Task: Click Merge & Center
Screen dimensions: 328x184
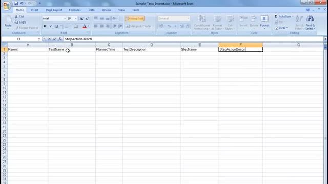Action: point(138,26)
